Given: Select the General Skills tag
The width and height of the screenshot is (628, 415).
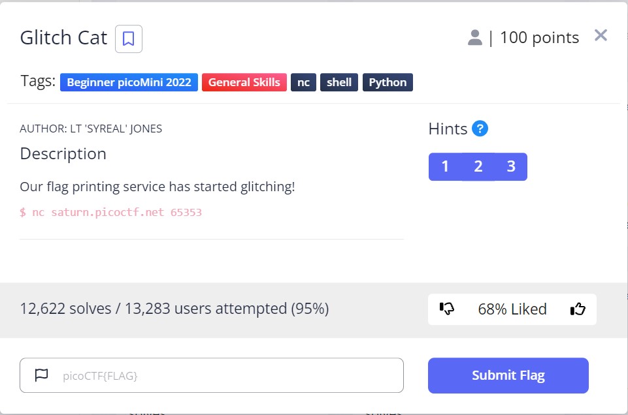Looking at the screenshot, I should (244, 82).
